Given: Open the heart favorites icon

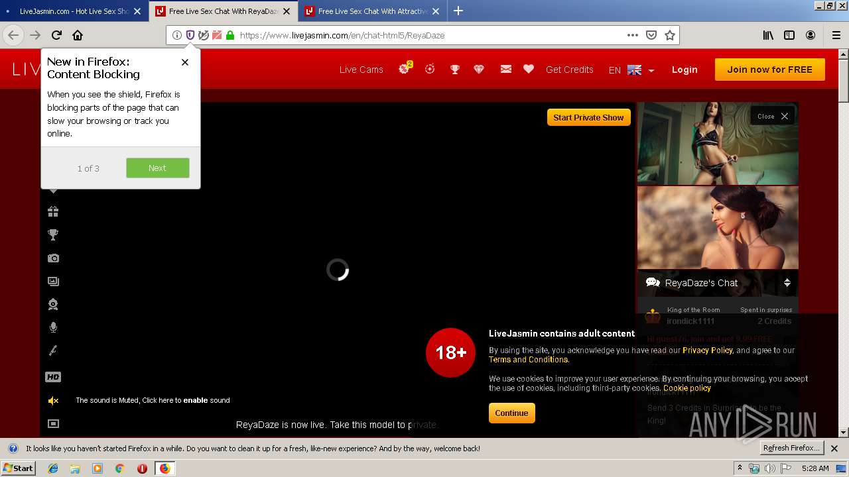Looking at the screenshot, I should click(x=529, y=69).
